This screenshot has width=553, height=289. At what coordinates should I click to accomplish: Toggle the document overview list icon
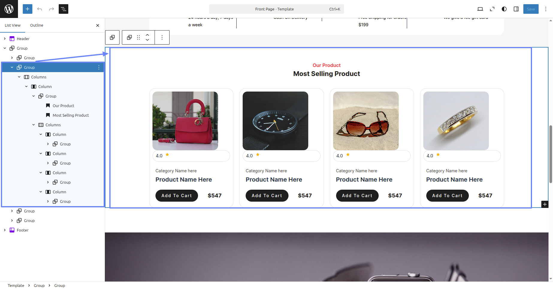(64, 9)
